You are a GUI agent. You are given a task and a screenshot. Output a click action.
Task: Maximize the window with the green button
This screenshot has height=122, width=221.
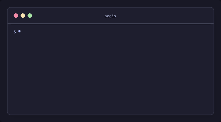30,15
